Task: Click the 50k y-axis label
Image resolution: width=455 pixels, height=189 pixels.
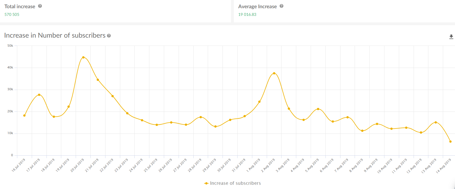Action: [10, 46]
